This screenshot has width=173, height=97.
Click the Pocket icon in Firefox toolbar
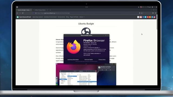click(153, 13)
